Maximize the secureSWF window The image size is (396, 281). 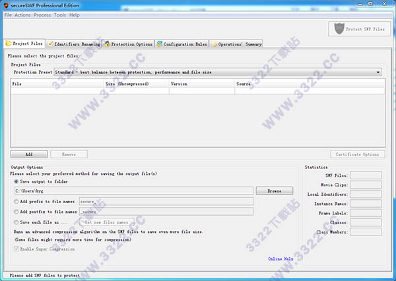point(370,4)
